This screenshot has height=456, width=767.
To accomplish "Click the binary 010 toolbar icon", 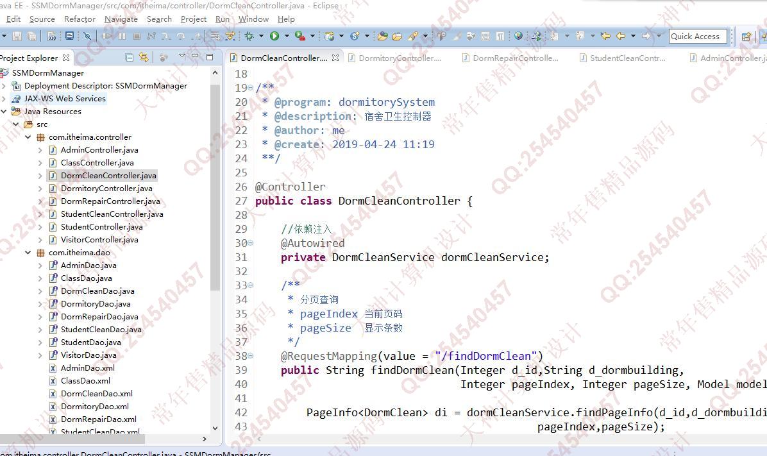I will point(51,36).
